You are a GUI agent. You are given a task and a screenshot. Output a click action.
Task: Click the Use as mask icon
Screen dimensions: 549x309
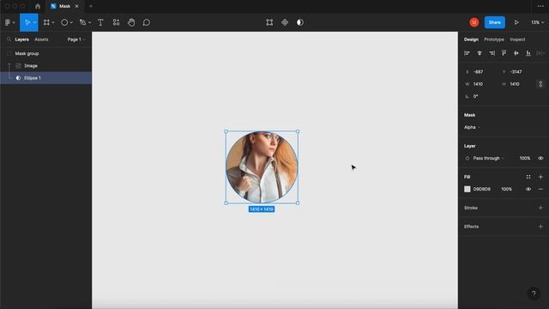point(300,22)
